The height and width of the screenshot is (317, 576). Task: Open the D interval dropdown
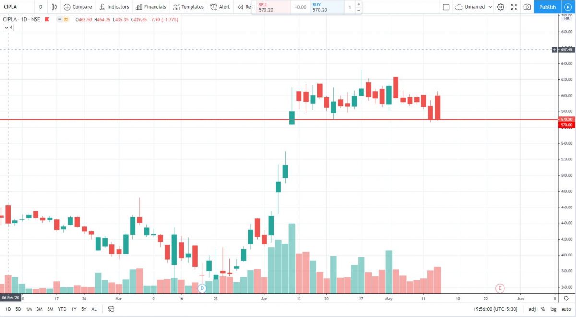pos(41,7)
